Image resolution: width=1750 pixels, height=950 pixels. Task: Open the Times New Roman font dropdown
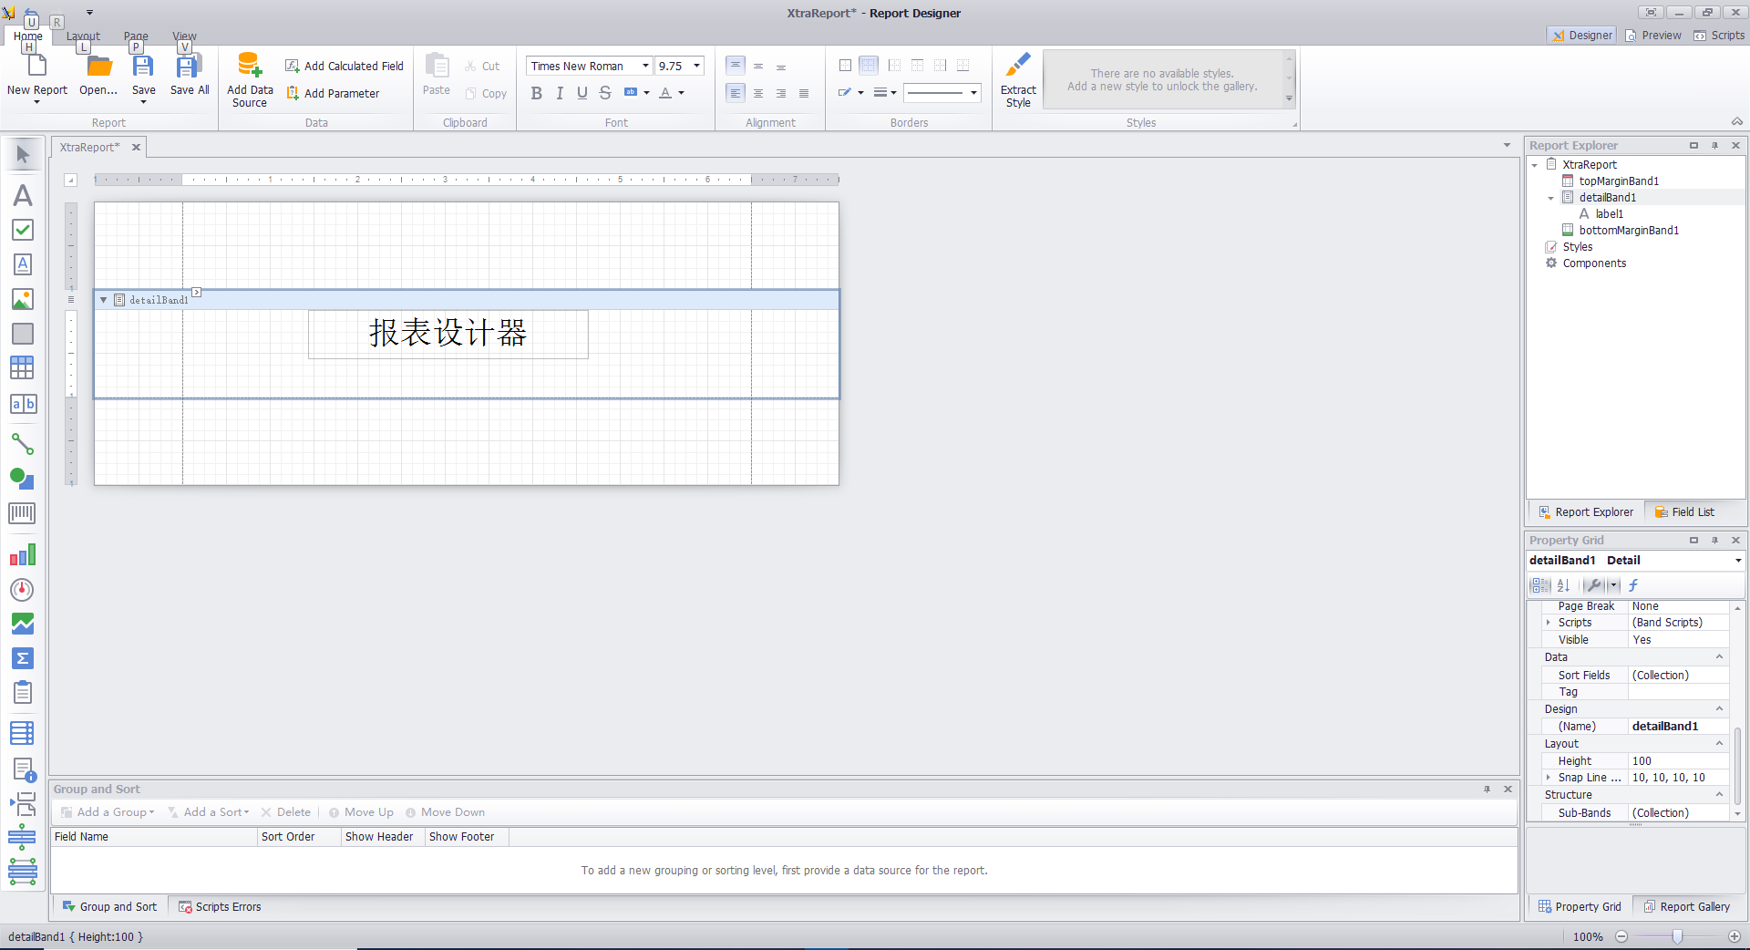tap(645, 66)
